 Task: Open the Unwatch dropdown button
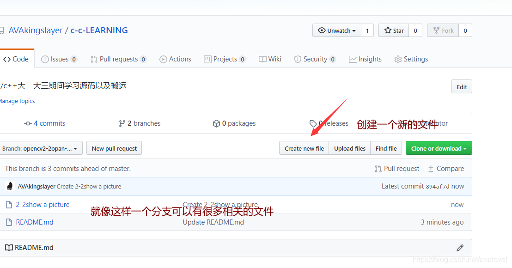(337, 30)
